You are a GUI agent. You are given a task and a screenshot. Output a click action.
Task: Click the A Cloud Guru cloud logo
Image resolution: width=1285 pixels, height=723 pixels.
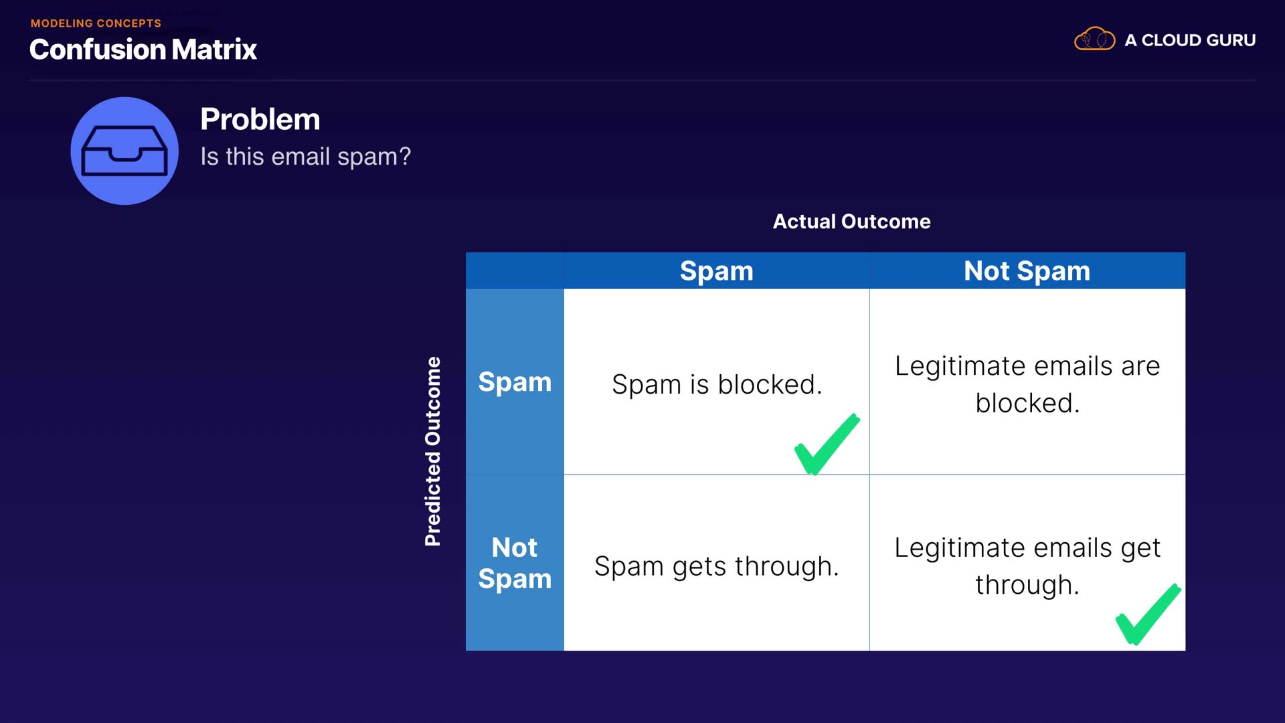click(x=1094, y=39)
